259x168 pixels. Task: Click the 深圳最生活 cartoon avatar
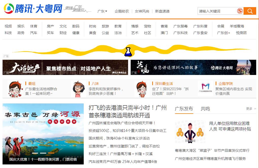(x=142, y=89)
